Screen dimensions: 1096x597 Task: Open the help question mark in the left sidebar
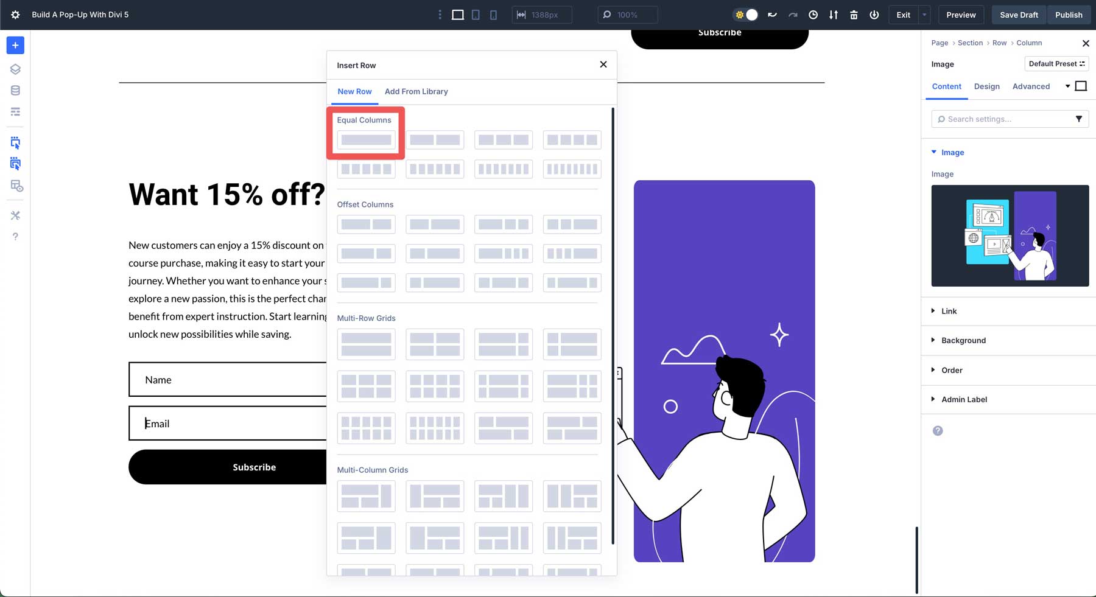15,237
